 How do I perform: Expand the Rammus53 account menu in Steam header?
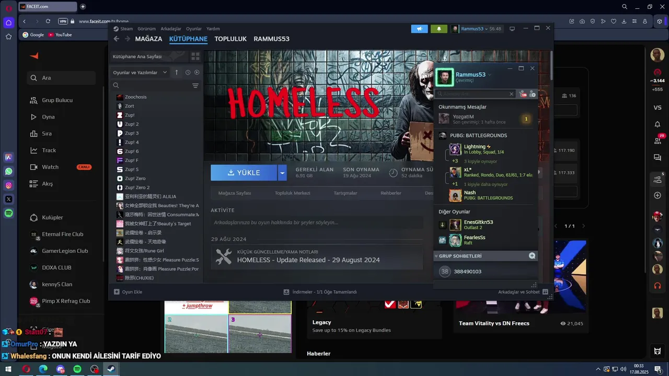pyautogui.click(x=476, y=29)
